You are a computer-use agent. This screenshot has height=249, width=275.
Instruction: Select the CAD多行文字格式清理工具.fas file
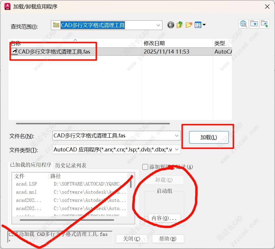coord(54,52)
